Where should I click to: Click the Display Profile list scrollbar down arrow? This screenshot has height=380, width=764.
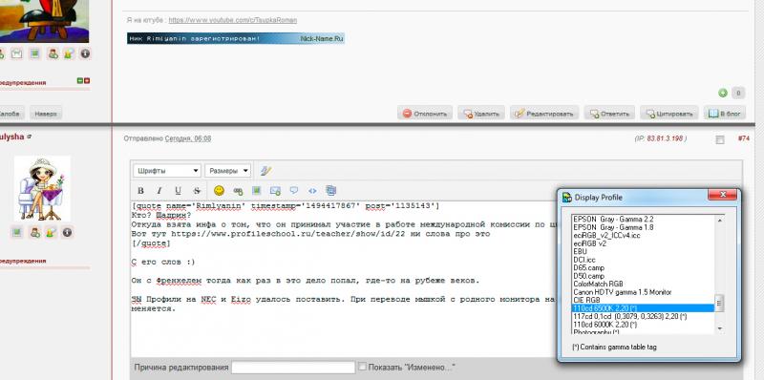(720, 329)
